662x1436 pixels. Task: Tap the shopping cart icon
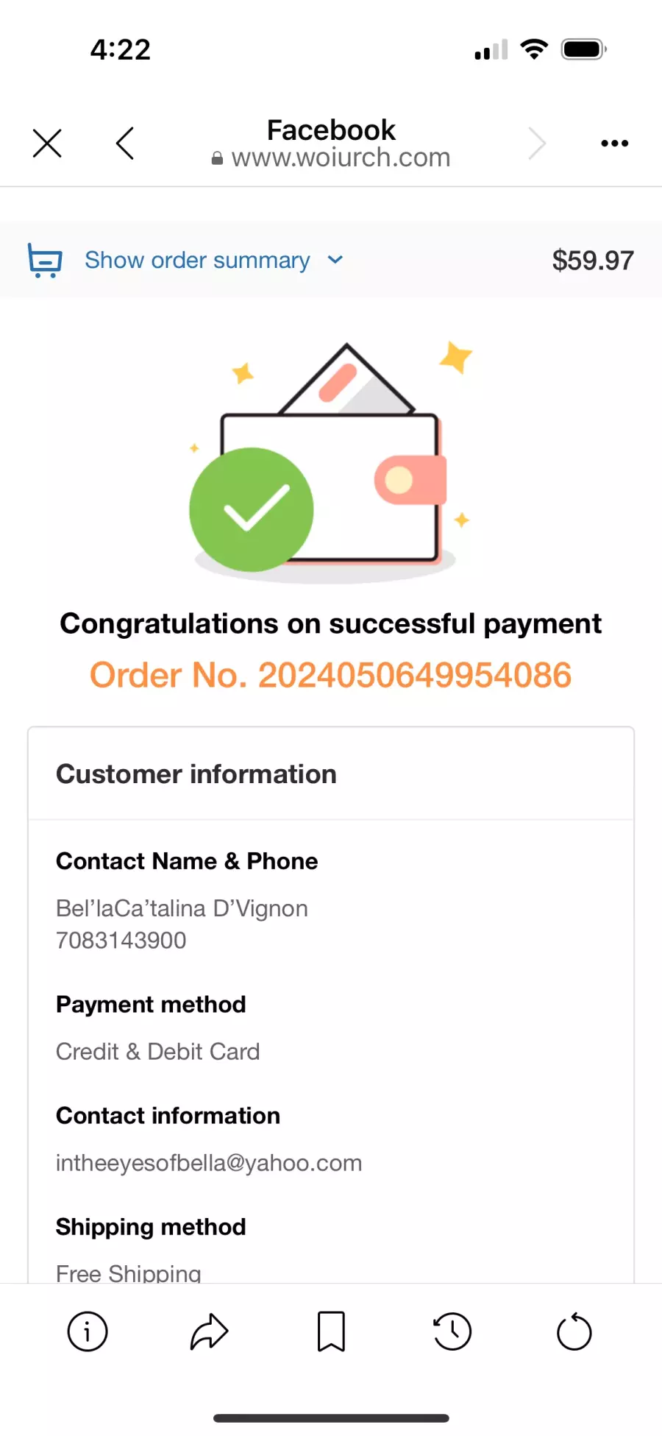[x=45, y=260]
